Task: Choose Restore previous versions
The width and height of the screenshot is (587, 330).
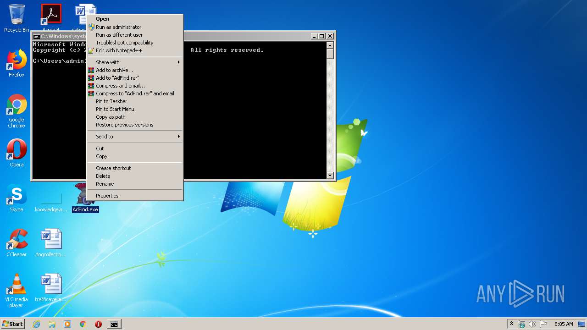Action: [135, 125]
